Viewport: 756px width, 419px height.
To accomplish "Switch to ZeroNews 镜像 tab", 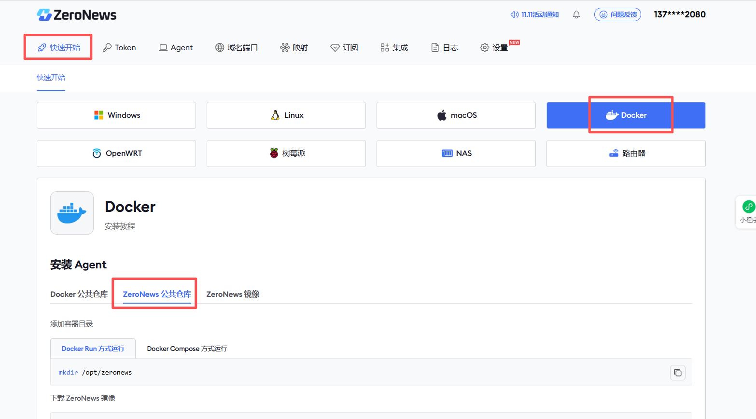I will click(x=233, y=294).
